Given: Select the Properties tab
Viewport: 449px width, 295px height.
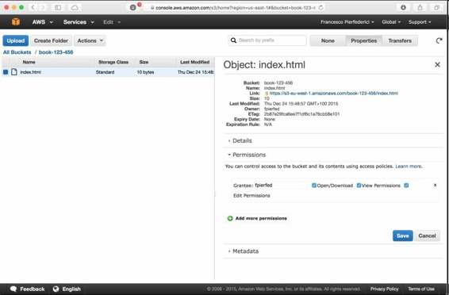Looking at the screenshot, I should (363, 40).
